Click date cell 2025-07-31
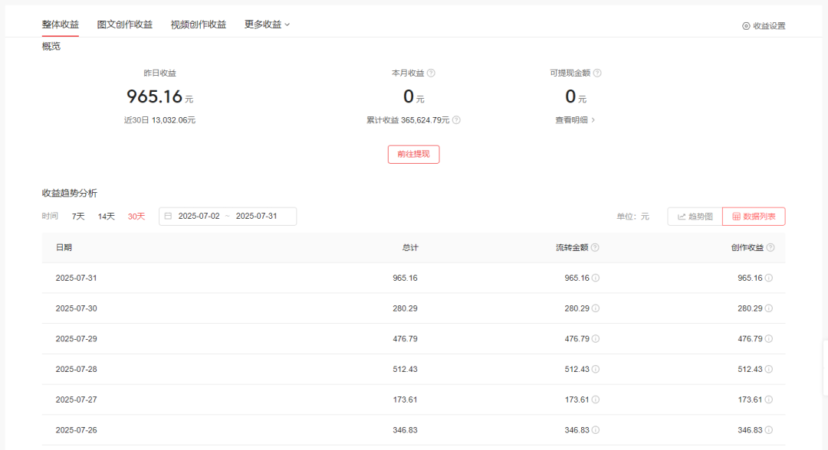 (76, 279)
